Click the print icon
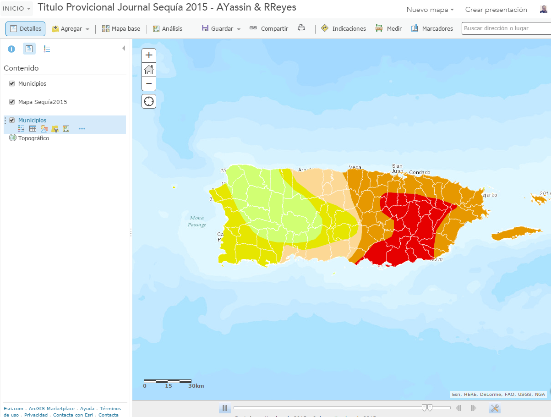The height and width of the screenshot is (417, 551). [301, 28]
